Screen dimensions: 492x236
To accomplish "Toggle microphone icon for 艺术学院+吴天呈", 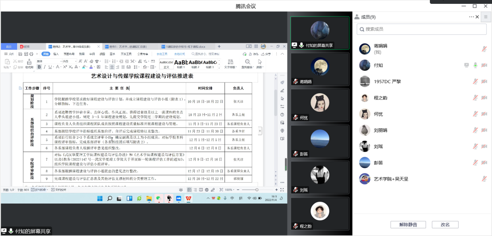I will (x=484, y=179).
